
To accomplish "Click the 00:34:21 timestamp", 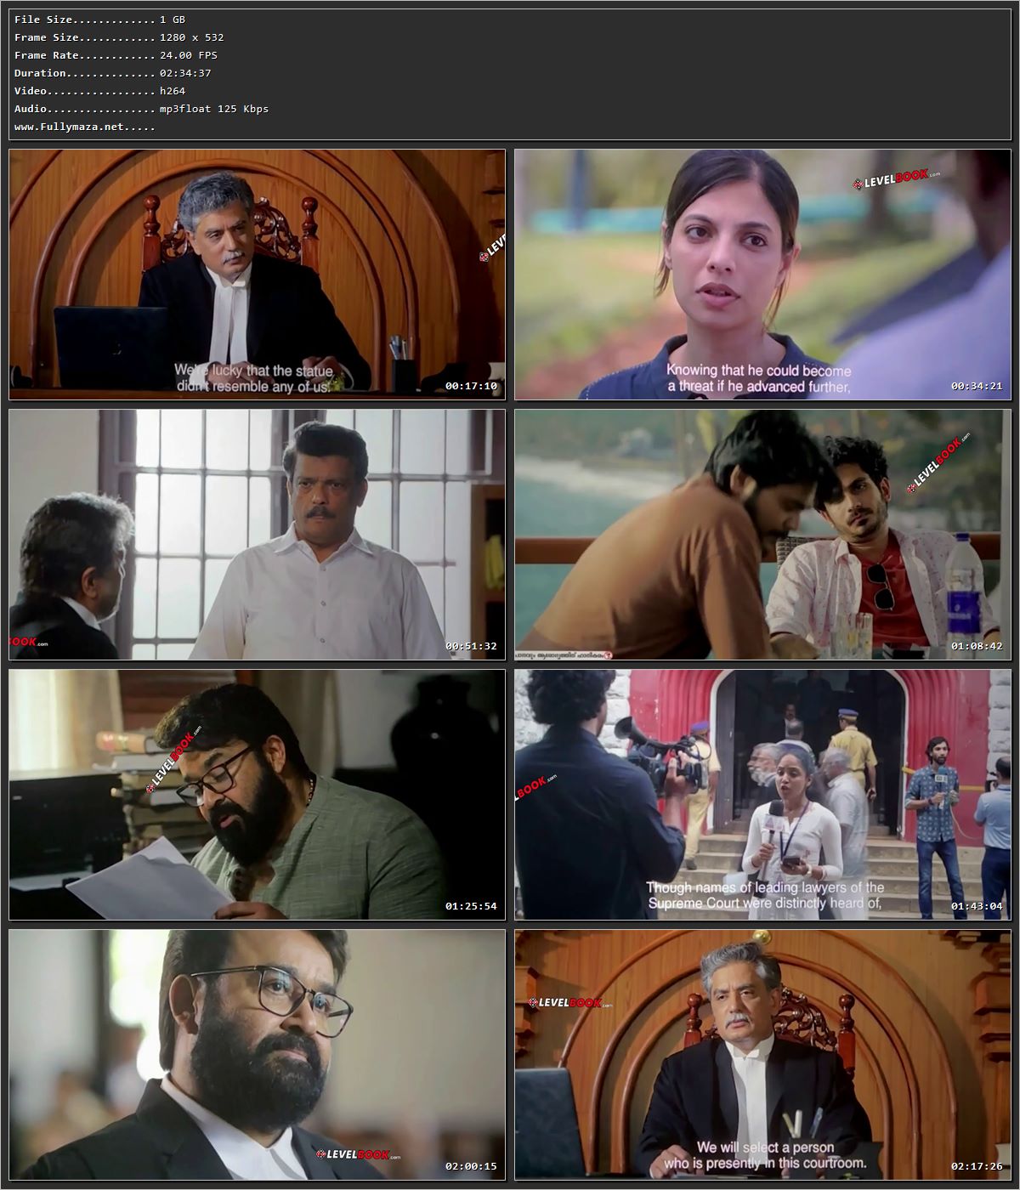I will coord(977,386).
